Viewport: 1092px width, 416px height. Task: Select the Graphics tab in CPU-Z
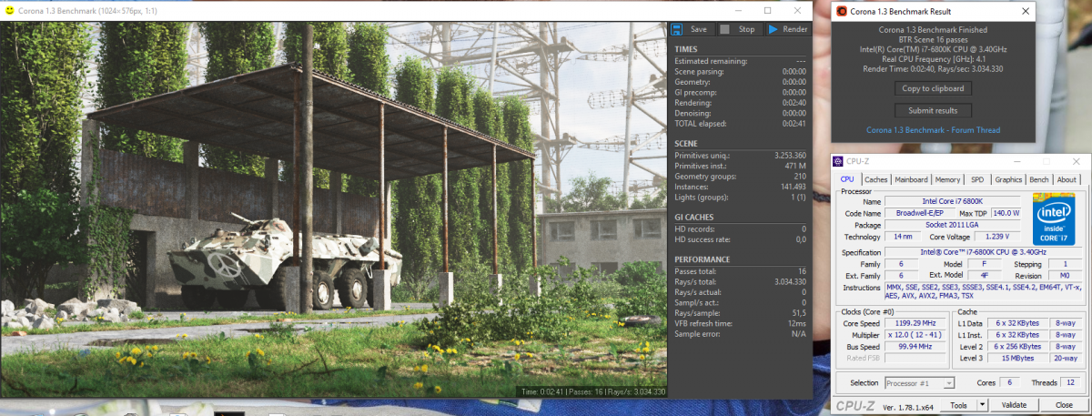coord(1008,179)
